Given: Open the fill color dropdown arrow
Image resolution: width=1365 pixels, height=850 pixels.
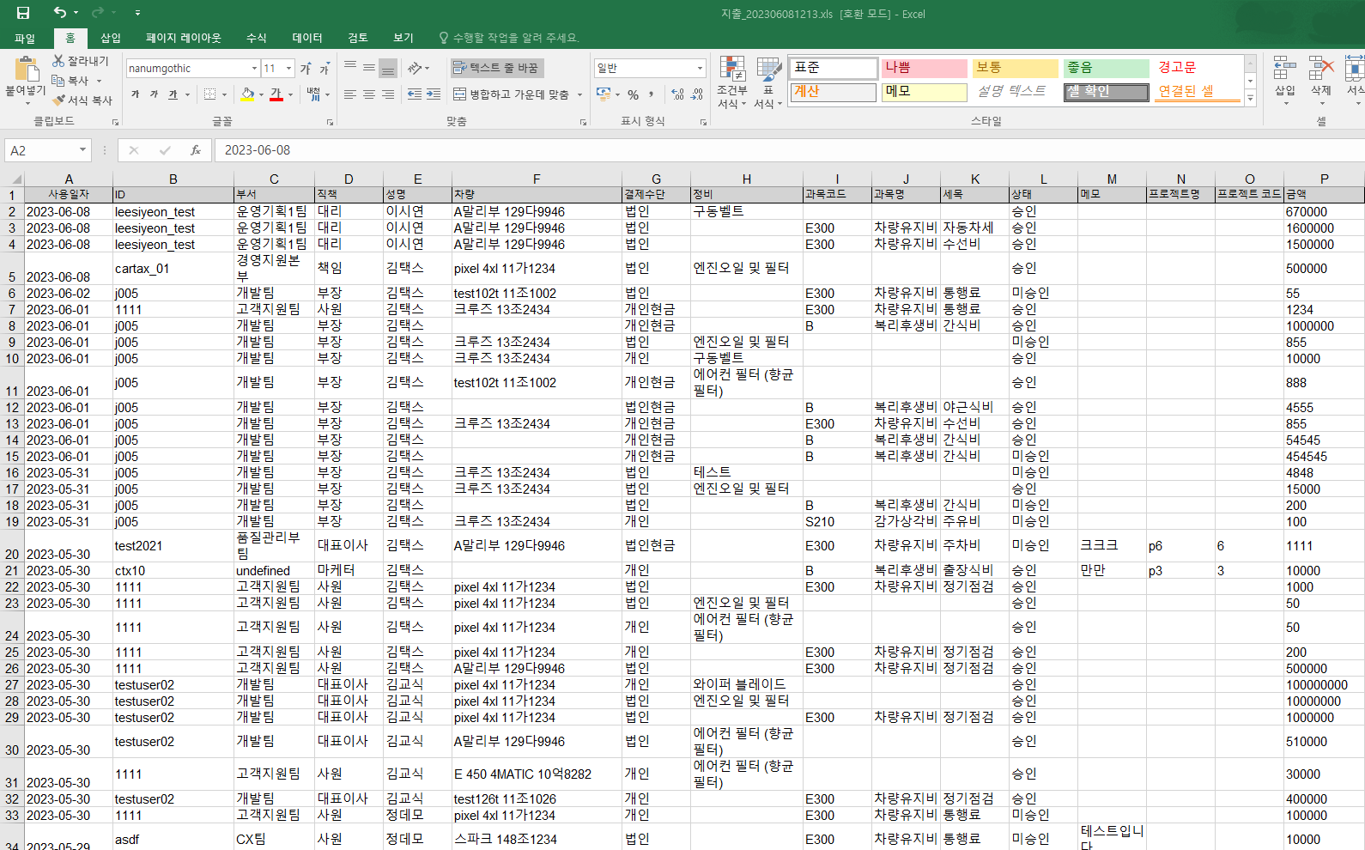Looking at the screenshot, I should click(261, 94).
